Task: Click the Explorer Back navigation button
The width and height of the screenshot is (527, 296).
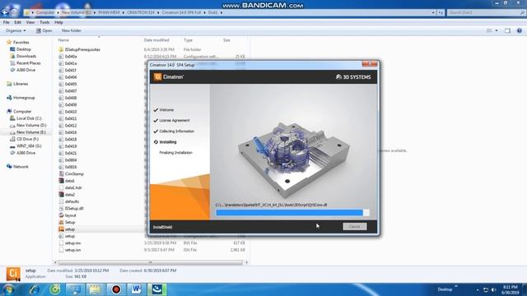Action: (x=5, y=12)
